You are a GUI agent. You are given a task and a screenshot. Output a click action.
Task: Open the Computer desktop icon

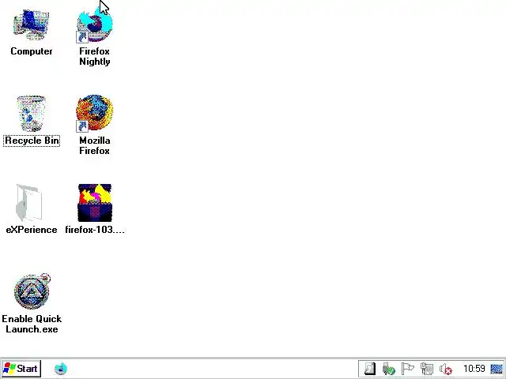click(32, 25)
